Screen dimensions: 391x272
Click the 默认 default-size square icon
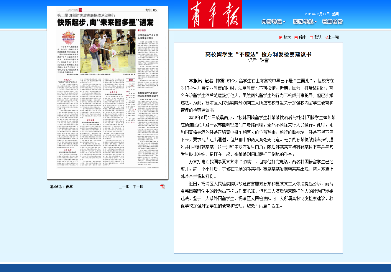coord(311,37)
